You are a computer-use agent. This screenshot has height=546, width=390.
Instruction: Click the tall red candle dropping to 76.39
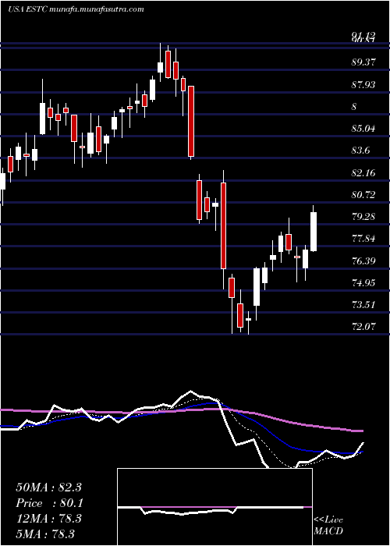[223, 225]
